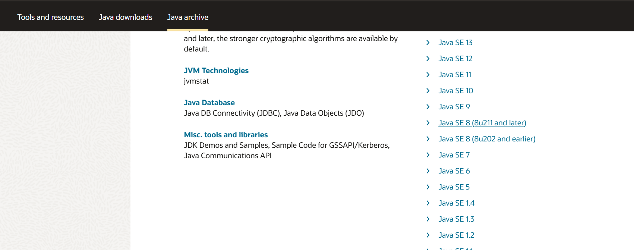
Task: Visit the Java SE 7 archive
Action: (x=454, y=155)
